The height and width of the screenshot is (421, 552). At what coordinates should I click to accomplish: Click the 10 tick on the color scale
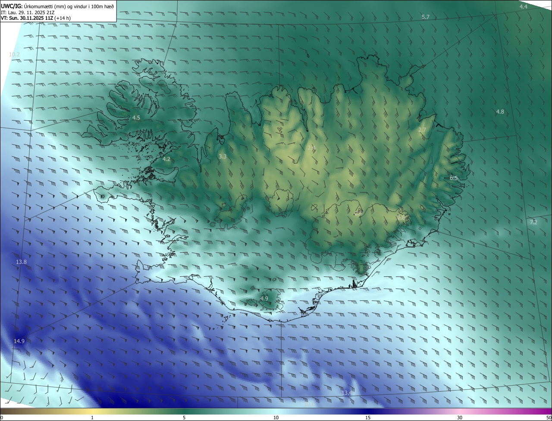coord(276,418)
